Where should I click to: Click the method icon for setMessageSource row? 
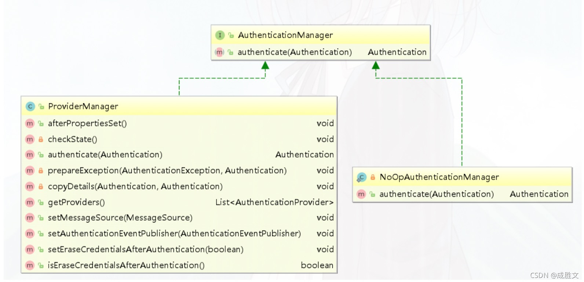(30, 218)
